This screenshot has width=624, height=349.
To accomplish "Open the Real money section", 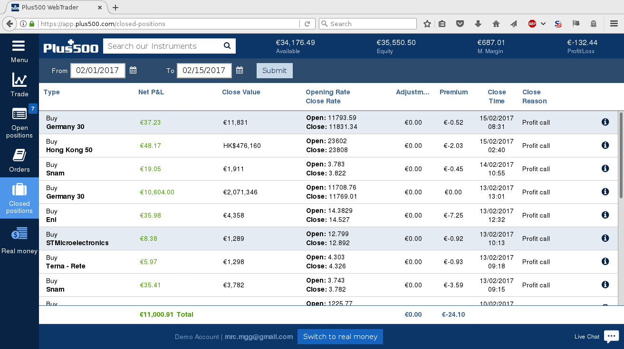I will [19, 239].
